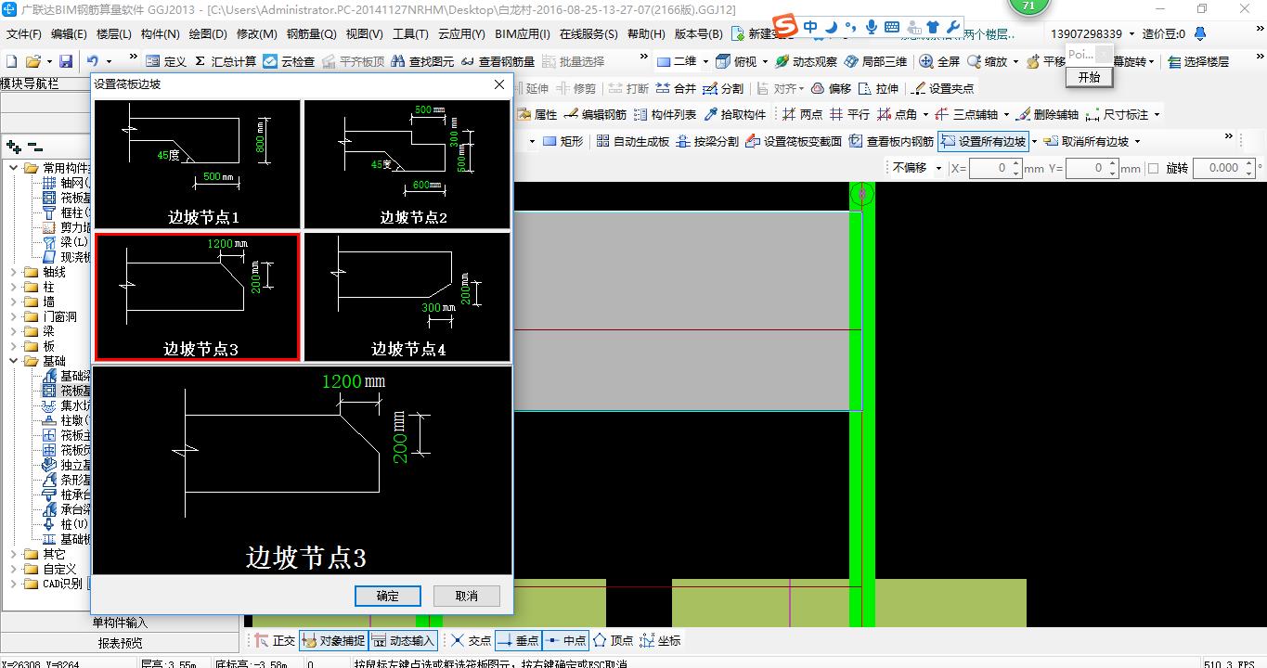
Task: Cancel dialog with 取消 button
Action: [467, 596]
